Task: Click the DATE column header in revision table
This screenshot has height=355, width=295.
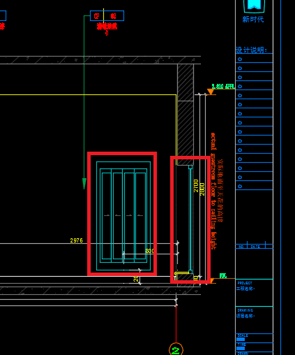Action: pos(255,247)
